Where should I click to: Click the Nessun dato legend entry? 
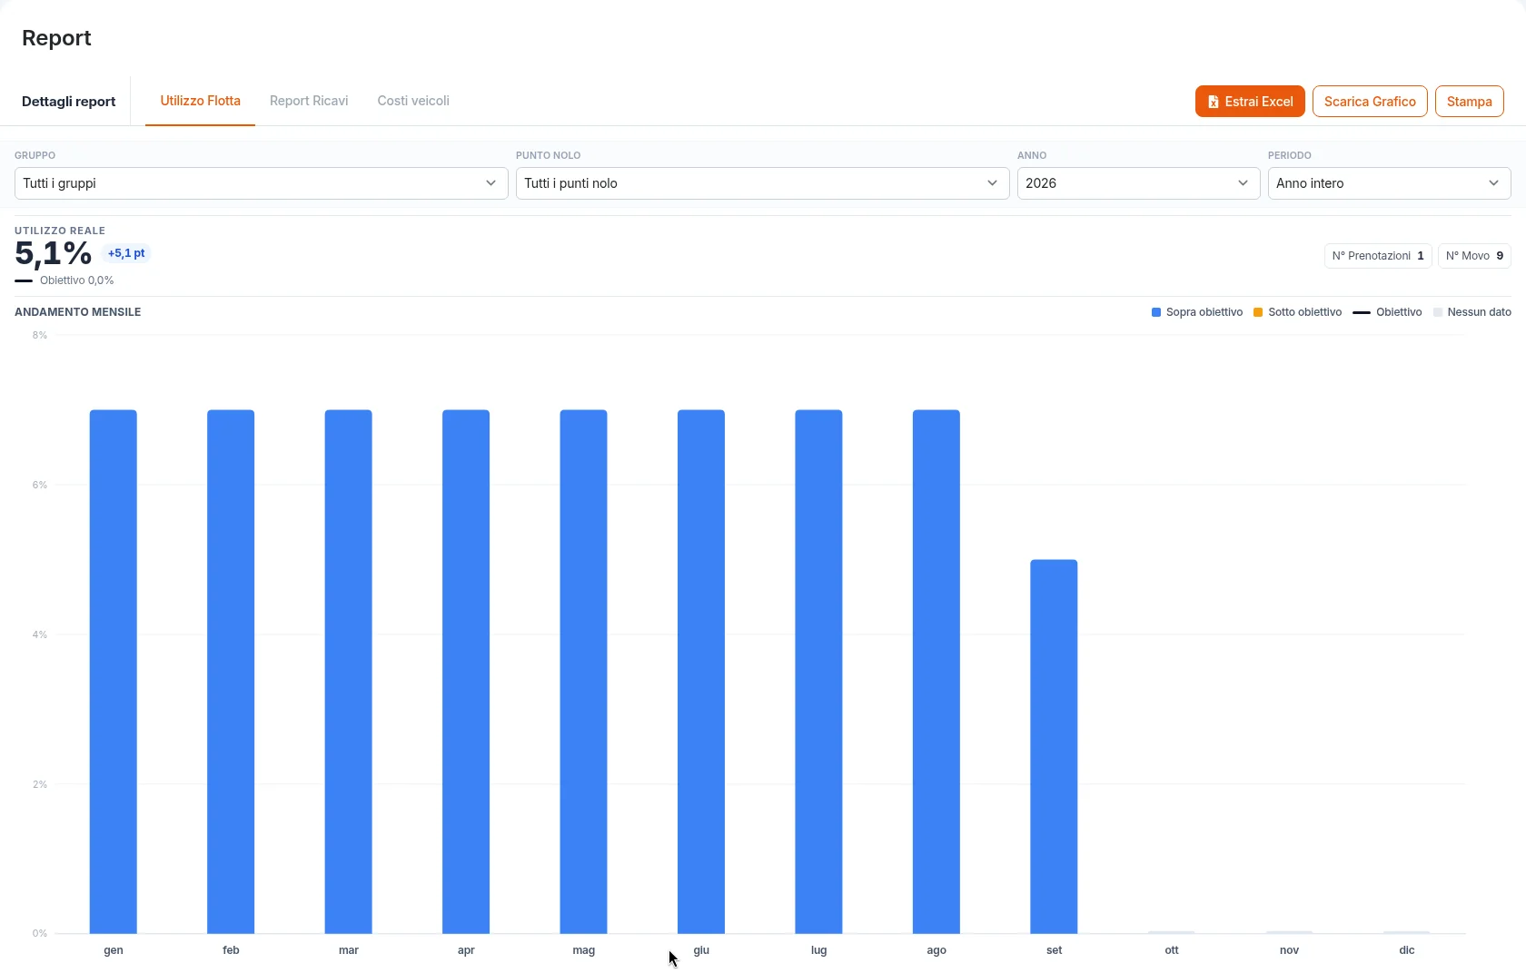[x=1472, y=312]
